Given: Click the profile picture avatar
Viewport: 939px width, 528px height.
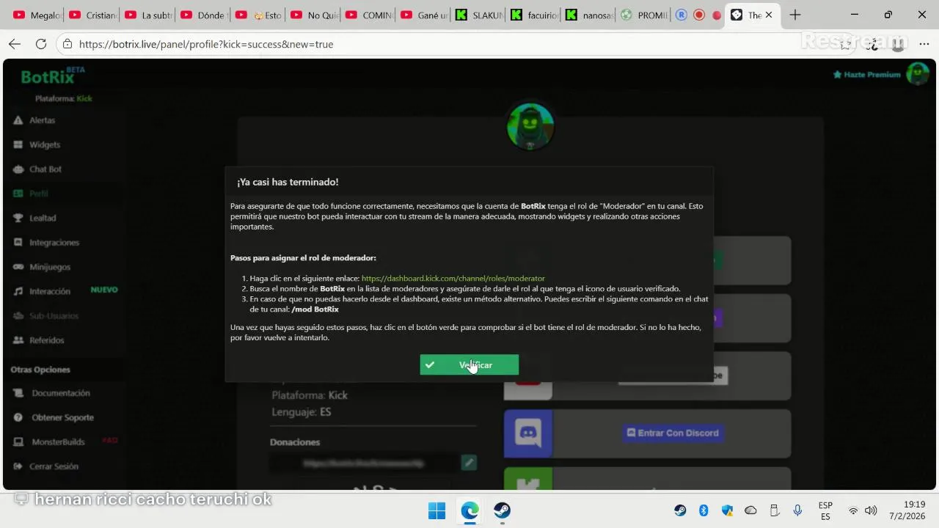Looking at the screenshot, I should [530, 126].
